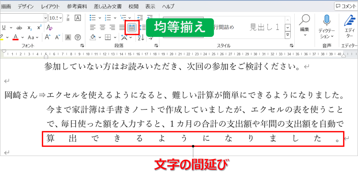
Task: Justify text with the 両端揃え button
Action: (x=122, y=28)
